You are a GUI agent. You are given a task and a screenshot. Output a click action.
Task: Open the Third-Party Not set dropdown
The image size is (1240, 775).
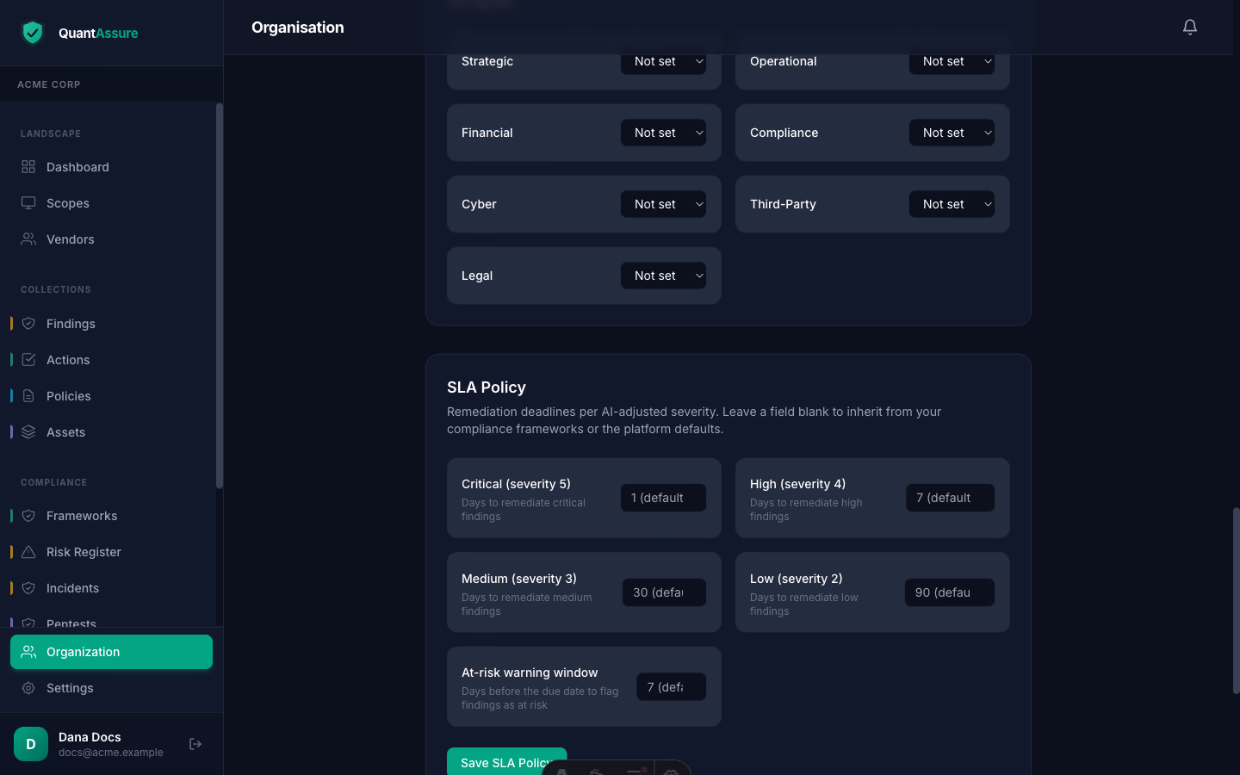click(952, 204)
